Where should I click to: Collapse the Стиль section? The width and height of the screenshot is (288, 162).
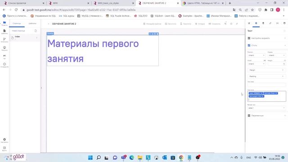tap(267, 45)
